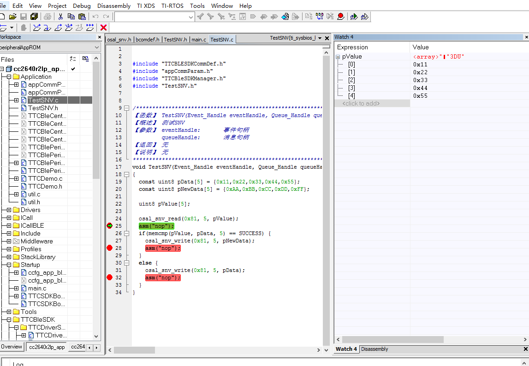The width and height of the screenshot is (529, 366).
Task: Open the quick search dropdown in the toolbar
Action: 190,17
